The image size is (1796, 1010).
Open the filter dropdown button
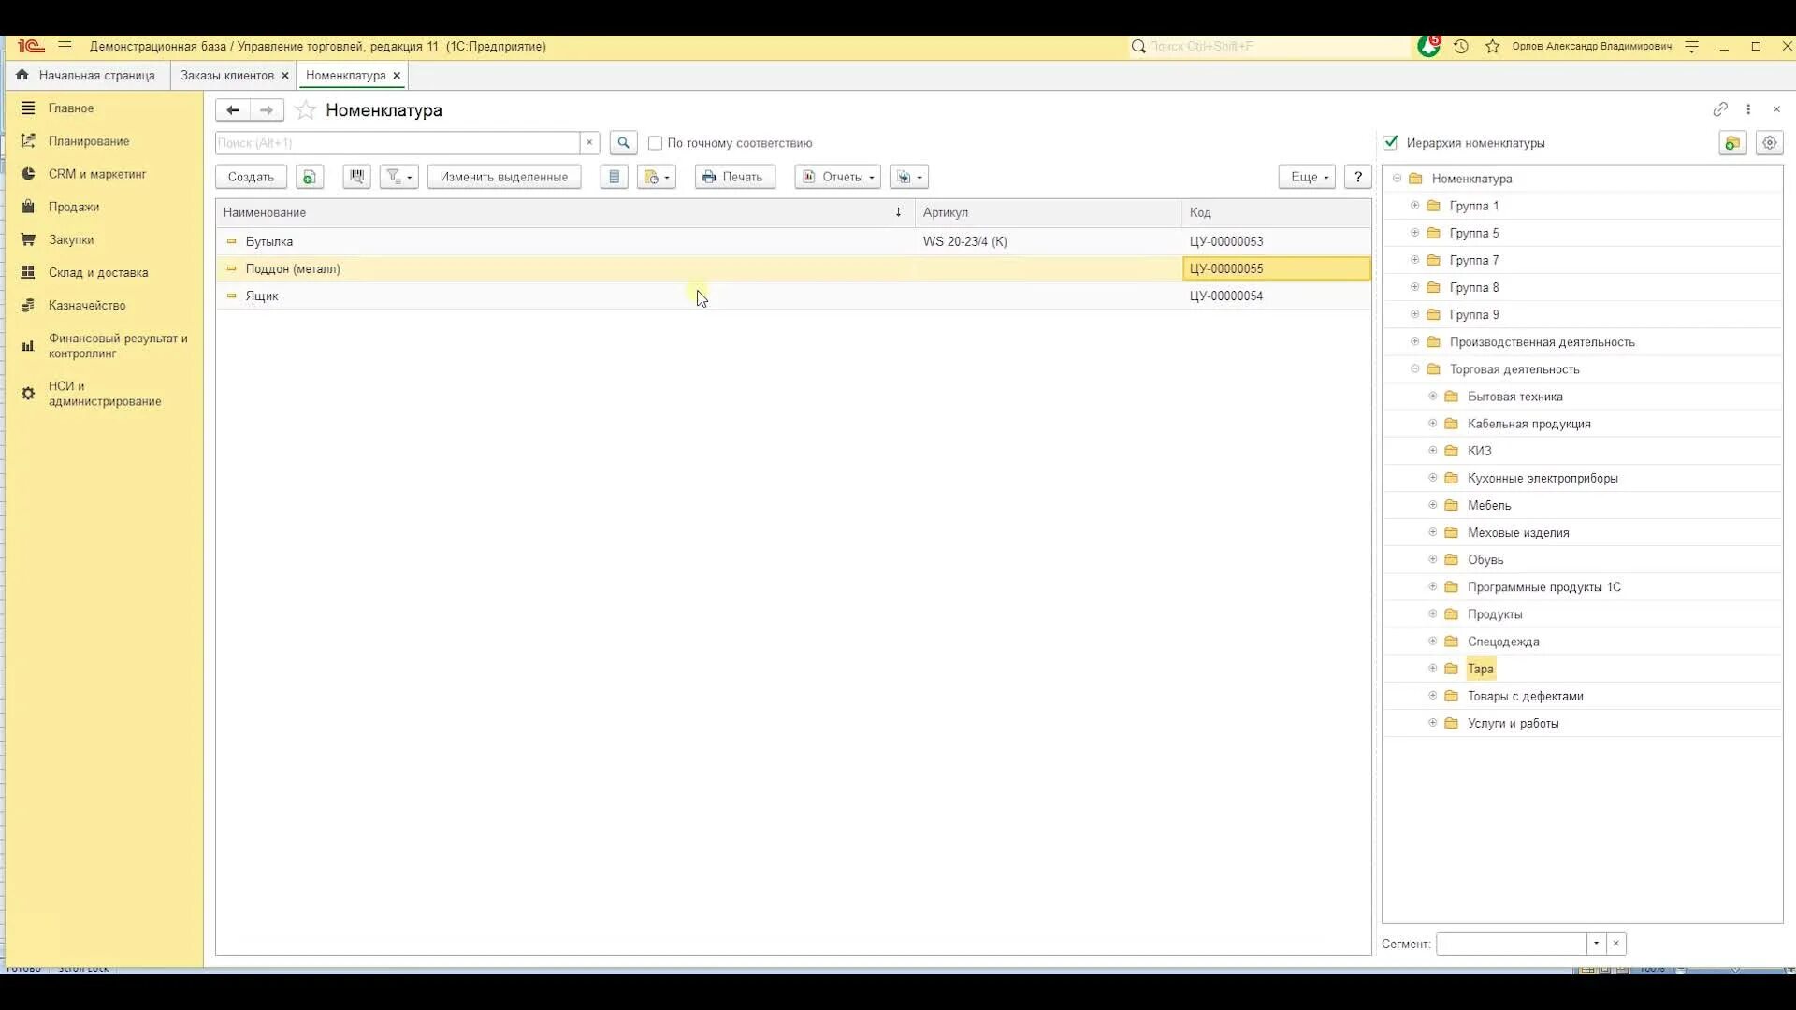click(x=399, y=177)
